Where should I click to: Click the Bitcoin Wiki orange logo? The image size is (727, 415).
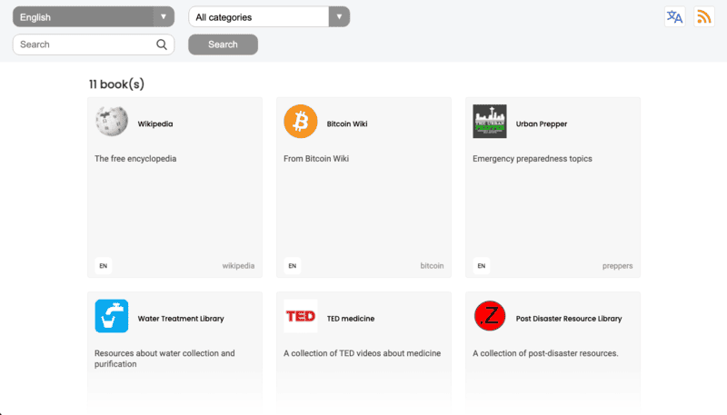tap(301, 122)
